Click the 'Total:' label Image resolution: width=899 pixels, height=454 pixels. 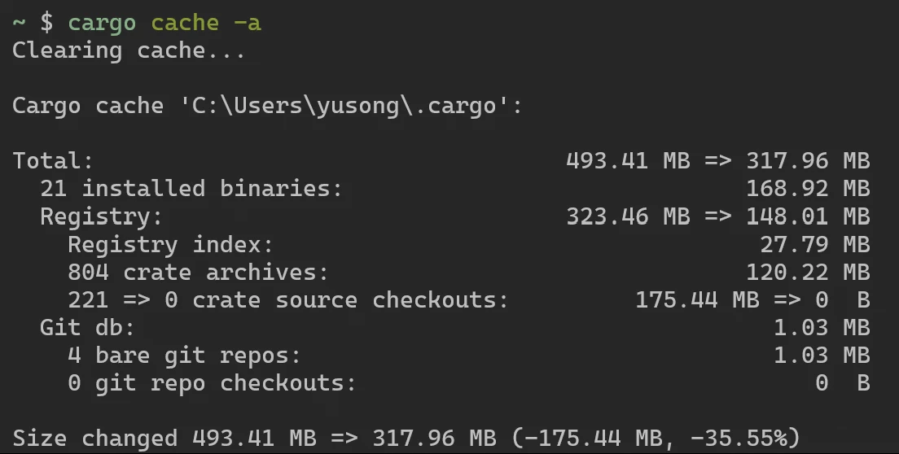(53, 160)
